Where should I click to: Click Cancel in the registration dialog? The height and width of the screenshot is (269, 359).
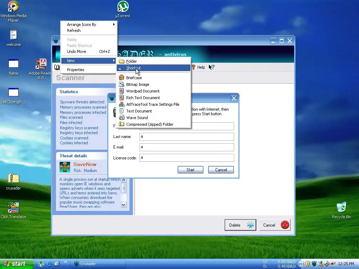tap(221, 170)
